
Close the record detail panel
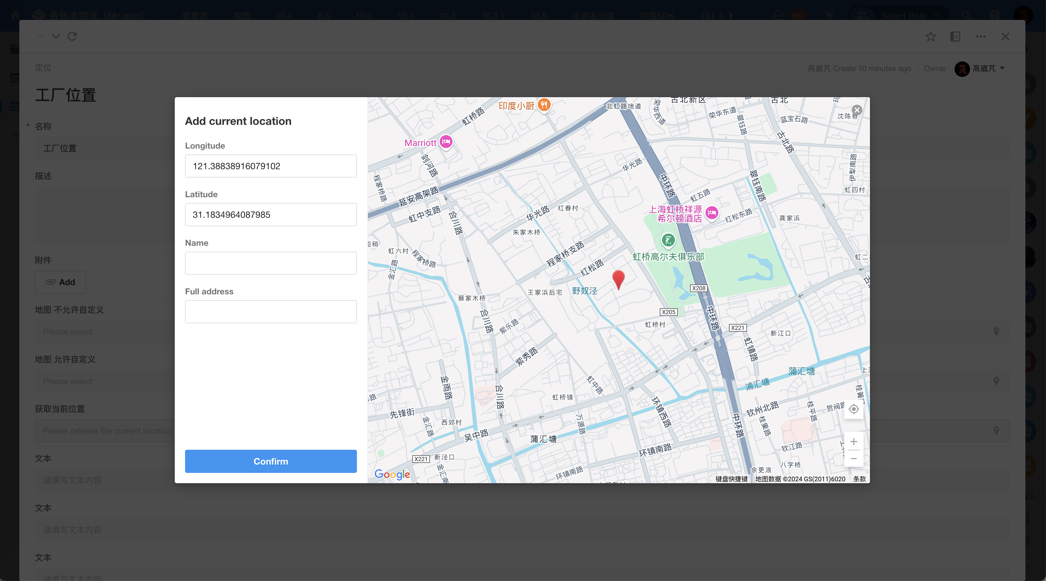tap(1005, 37)
